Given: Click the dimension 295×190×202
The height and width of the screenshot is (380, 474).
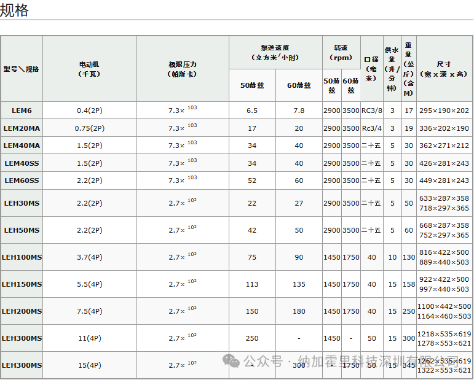Looking at the screenshot, I should (x=444, y=111).
